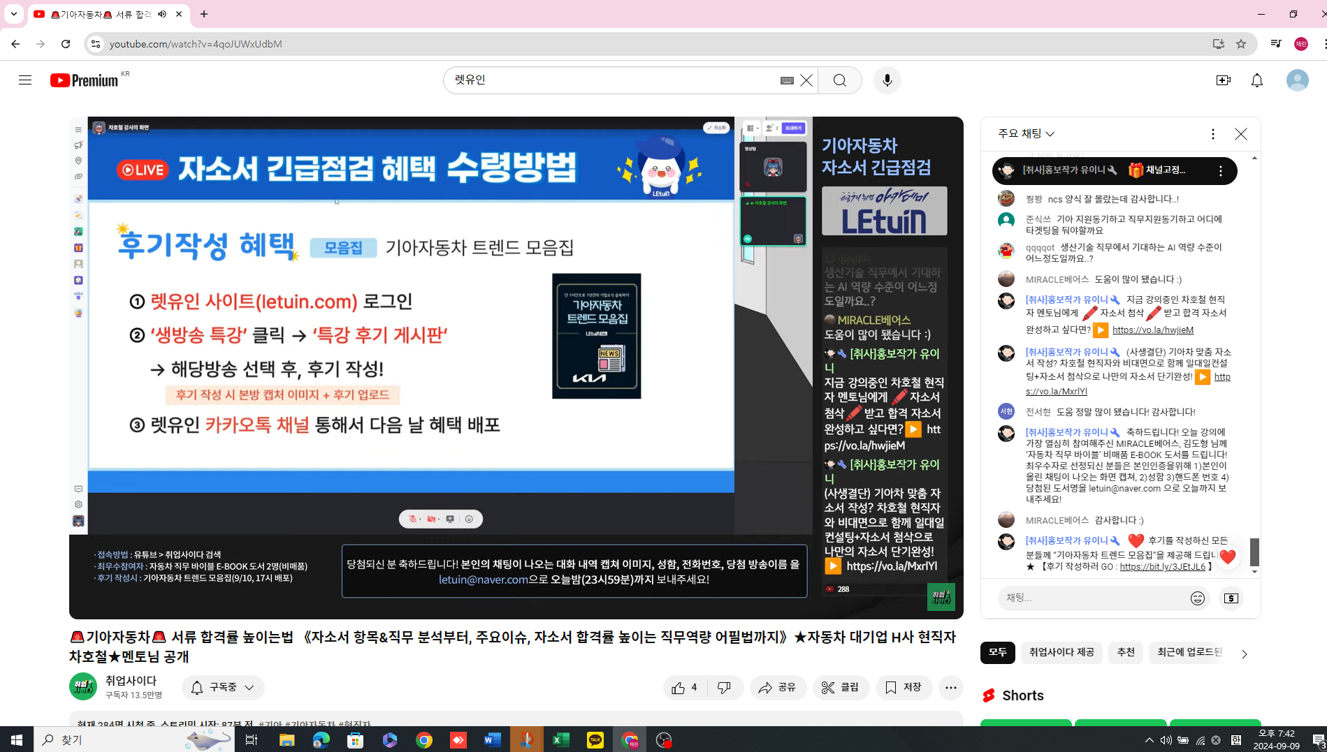
Task: Clear the search query text
Action: [x=806, y=80]
